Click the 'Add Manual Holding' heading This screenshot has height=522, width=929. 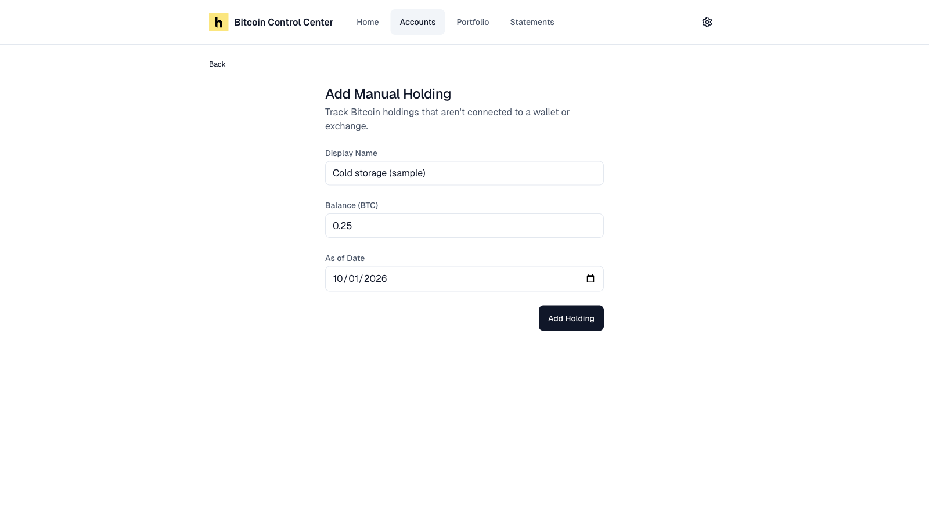[x=388, y=94]
